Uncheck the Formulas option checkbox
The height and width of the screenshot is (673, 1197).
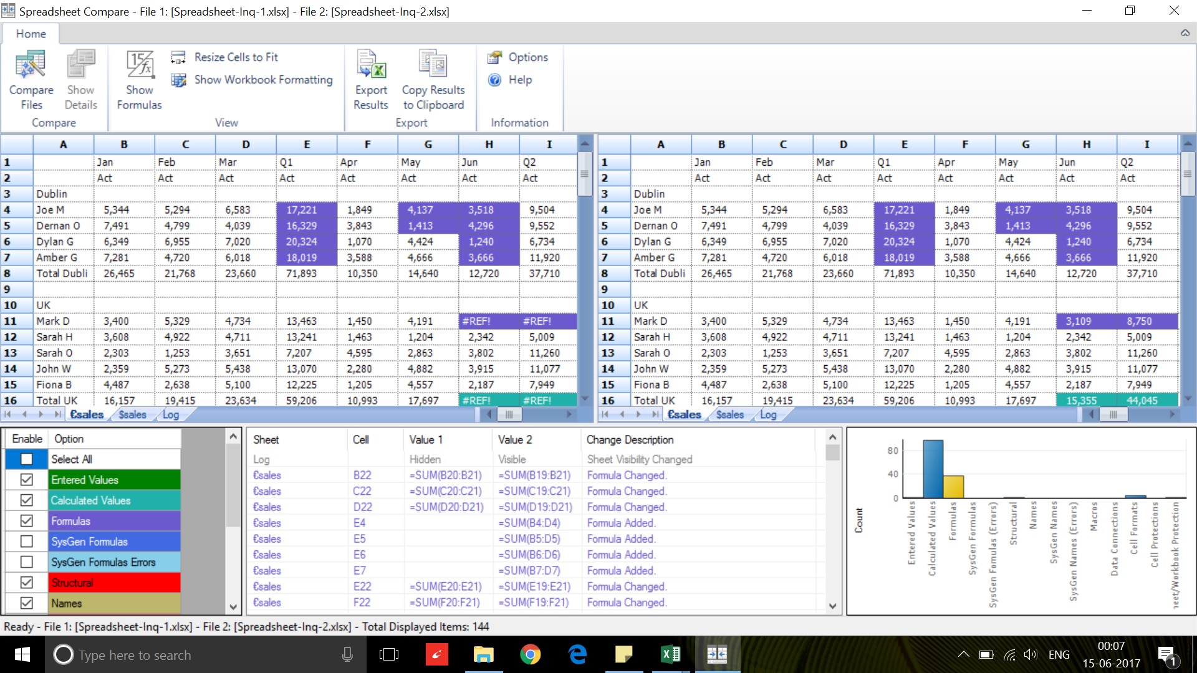coord(27,521)
